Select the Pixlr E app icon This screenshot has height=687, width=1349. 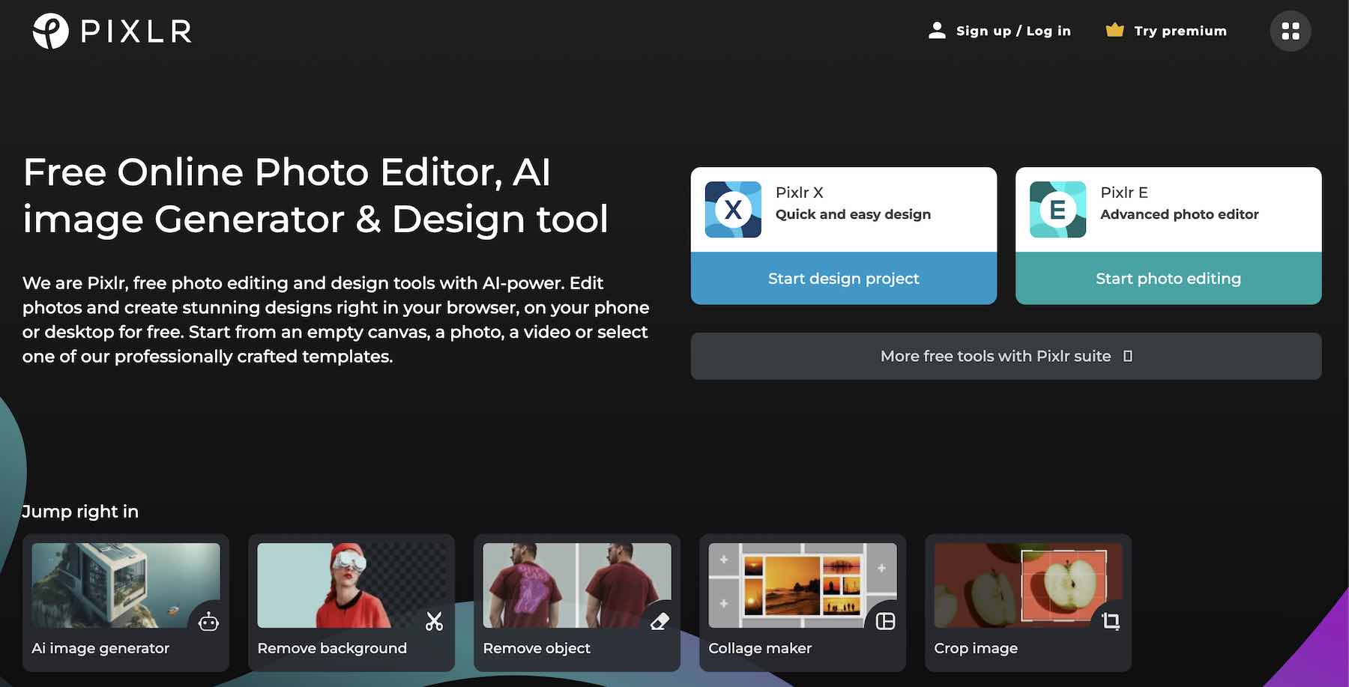click(x=1059, y=209)
